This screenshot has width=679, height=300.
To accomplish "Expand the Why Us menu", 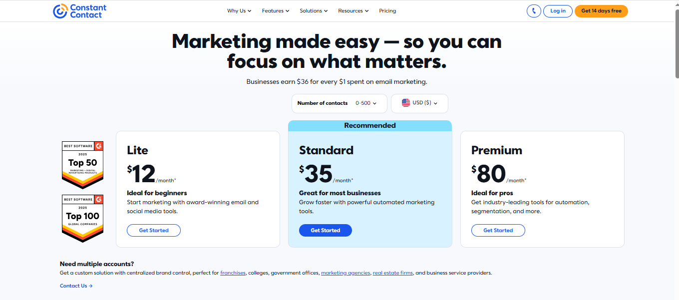I will pyautogui.click(x=239, y=11).
